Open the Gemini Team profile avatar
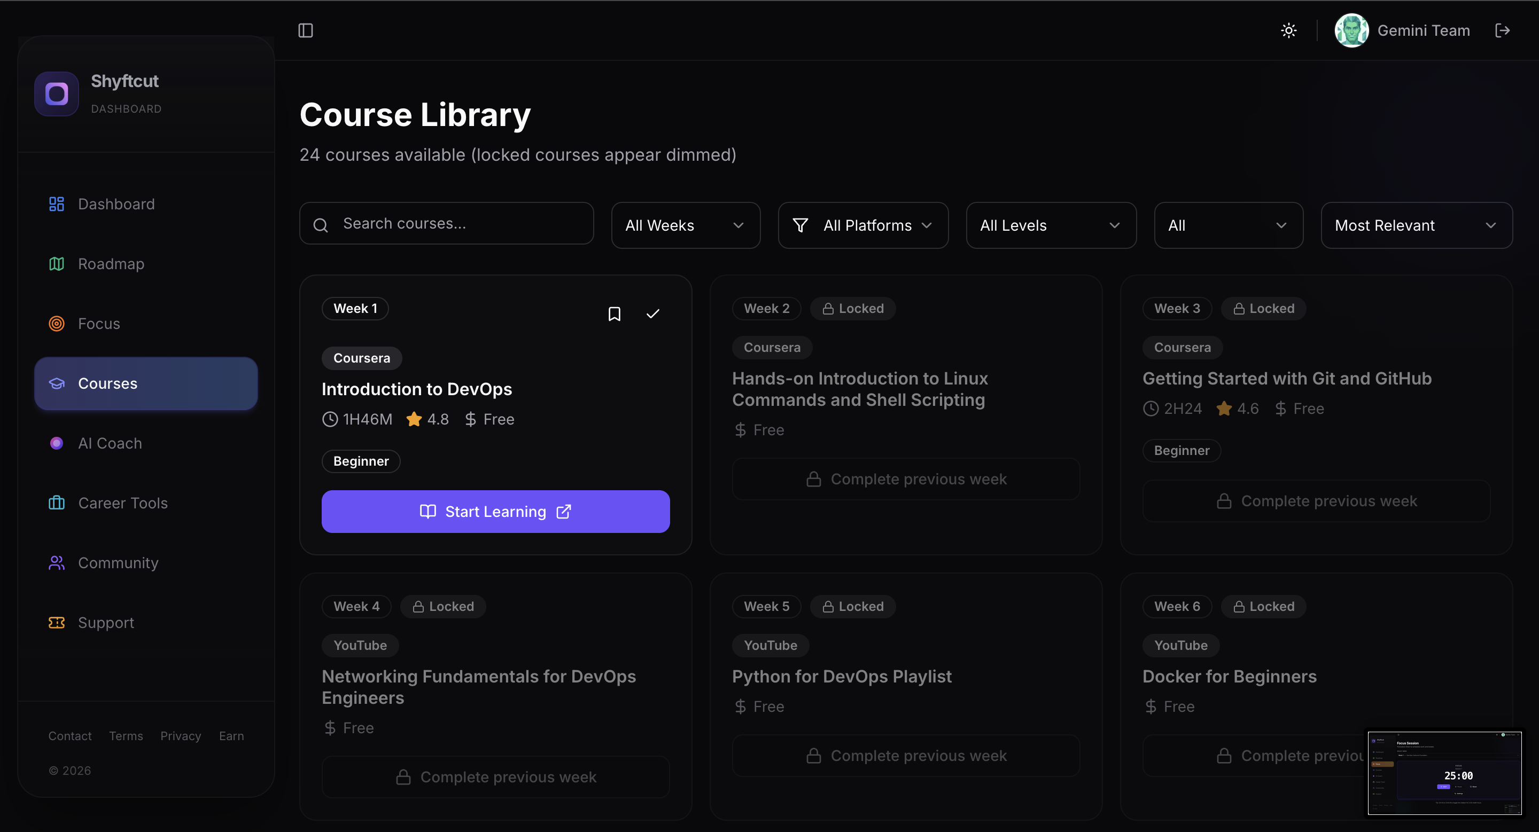This screenshot has height=832, width=1539. click(x=1351, y=30)
